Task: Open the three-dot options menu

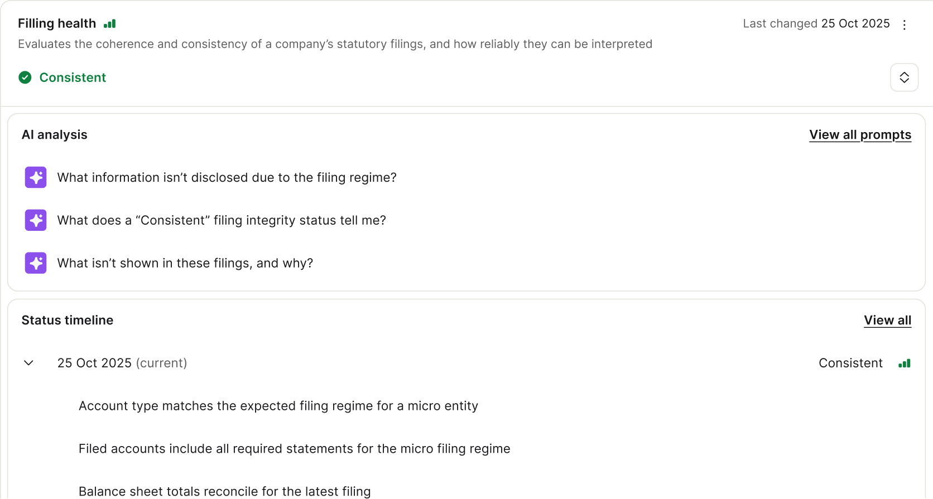Action: coord(905,25)
